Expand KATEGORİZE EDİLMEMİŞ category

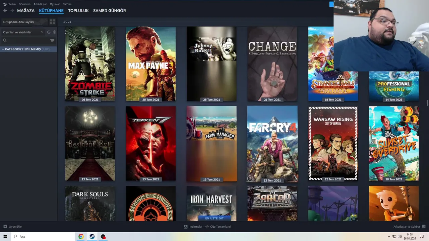coord(28,49)
